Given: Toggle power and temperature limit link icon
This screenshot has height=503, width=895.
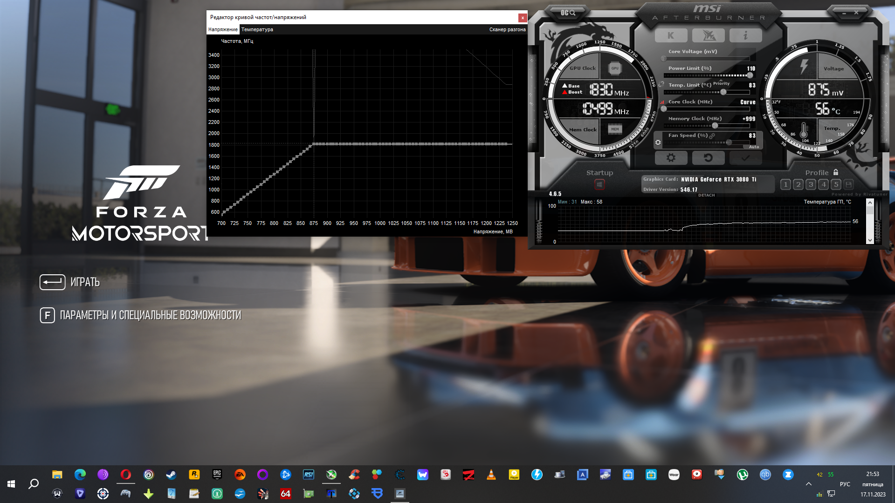Looking at the screenshot, I should click(x=661, y=84).
